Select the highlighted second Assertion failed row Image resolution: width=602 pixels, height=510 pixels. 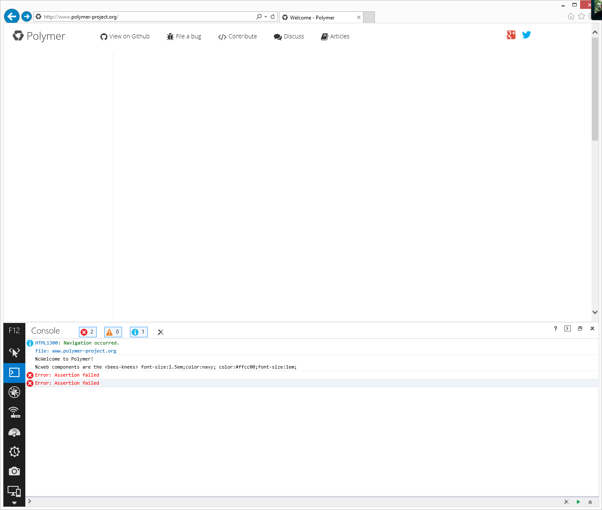coord(312,383)
